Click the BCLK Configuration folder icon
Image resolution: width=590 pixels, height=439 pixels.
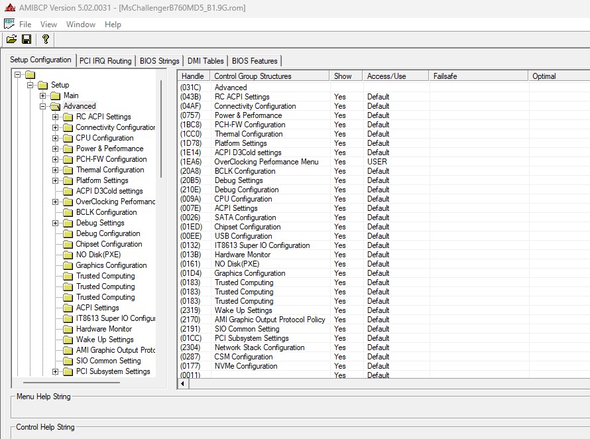point(68,212)
